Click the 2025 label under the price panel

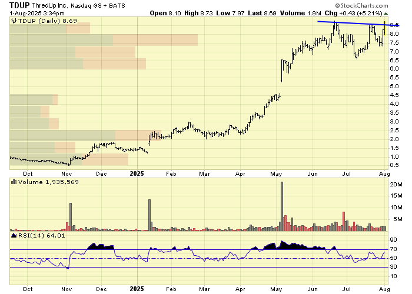137,174
